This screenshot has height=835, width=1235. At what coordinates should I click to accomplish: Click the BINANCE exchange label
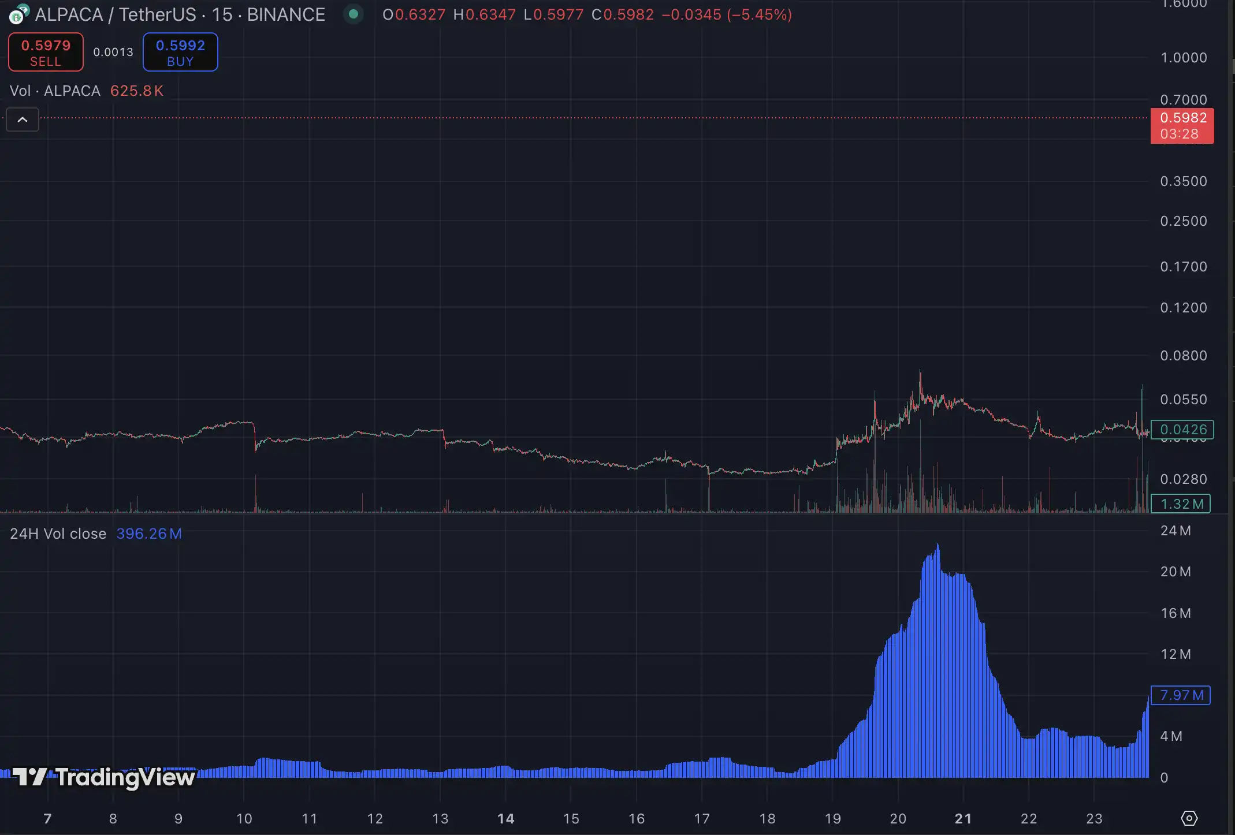286,14
